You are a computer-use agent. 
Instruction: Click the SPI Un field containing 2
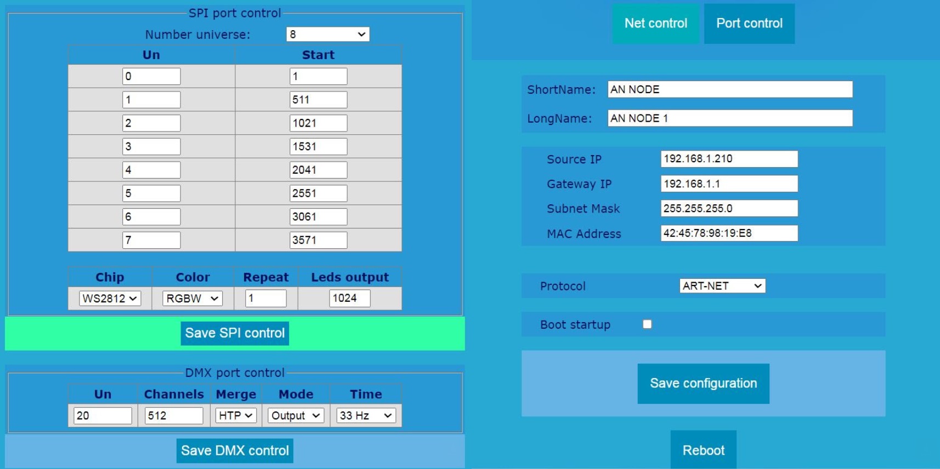point(151,123)
